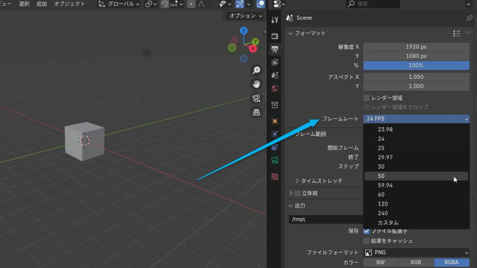Toggle the camera view icon
The height and width of the screenshot is (268, 477).
pos(257,98)
